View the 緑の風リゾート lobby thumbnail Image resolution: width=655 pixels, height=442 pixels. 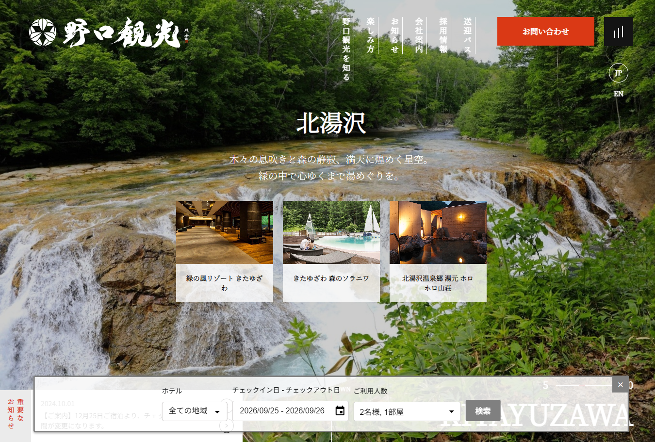tap(225, 232)
